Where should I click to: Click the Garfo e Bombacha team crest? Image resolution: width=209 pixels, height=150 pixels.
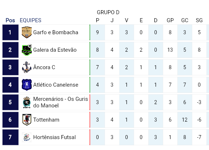[27, 32]
